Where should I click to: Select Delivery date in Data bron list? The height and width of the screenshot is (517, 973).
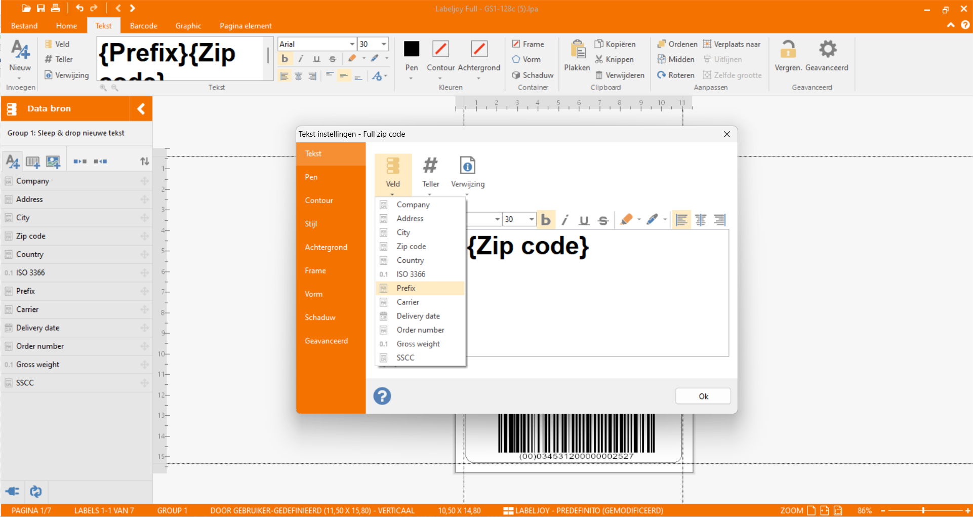(x=76, y=328)
